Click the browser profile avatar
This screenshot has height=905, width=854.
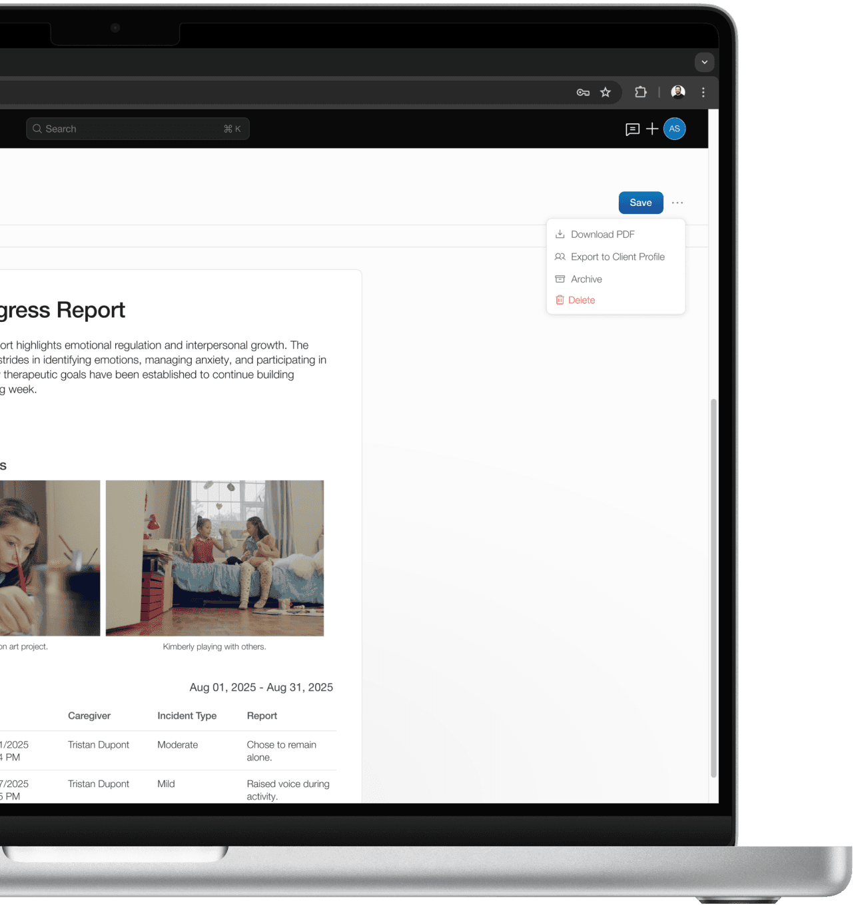[x=677, y=92]
